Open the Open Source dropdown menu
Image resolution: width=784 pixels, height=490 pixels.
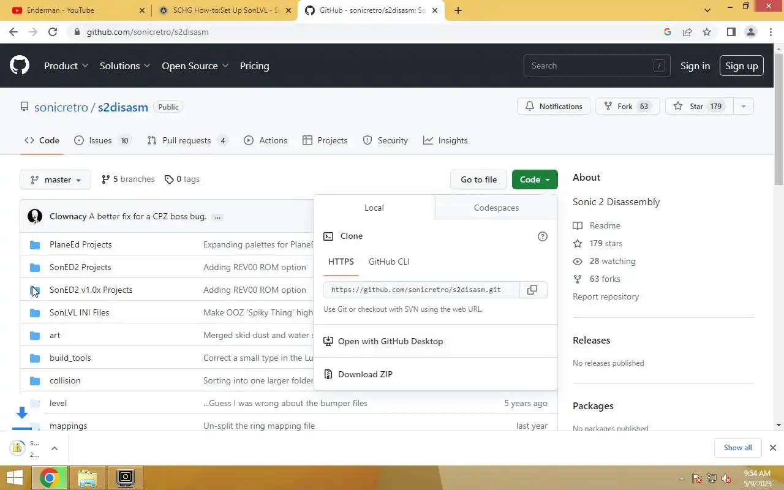195,66
